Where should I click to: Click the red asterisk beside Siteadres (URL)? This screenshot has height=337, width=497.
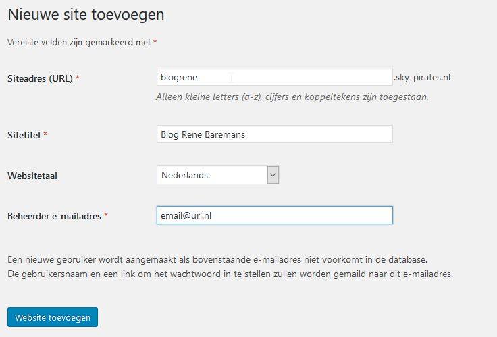78,78
